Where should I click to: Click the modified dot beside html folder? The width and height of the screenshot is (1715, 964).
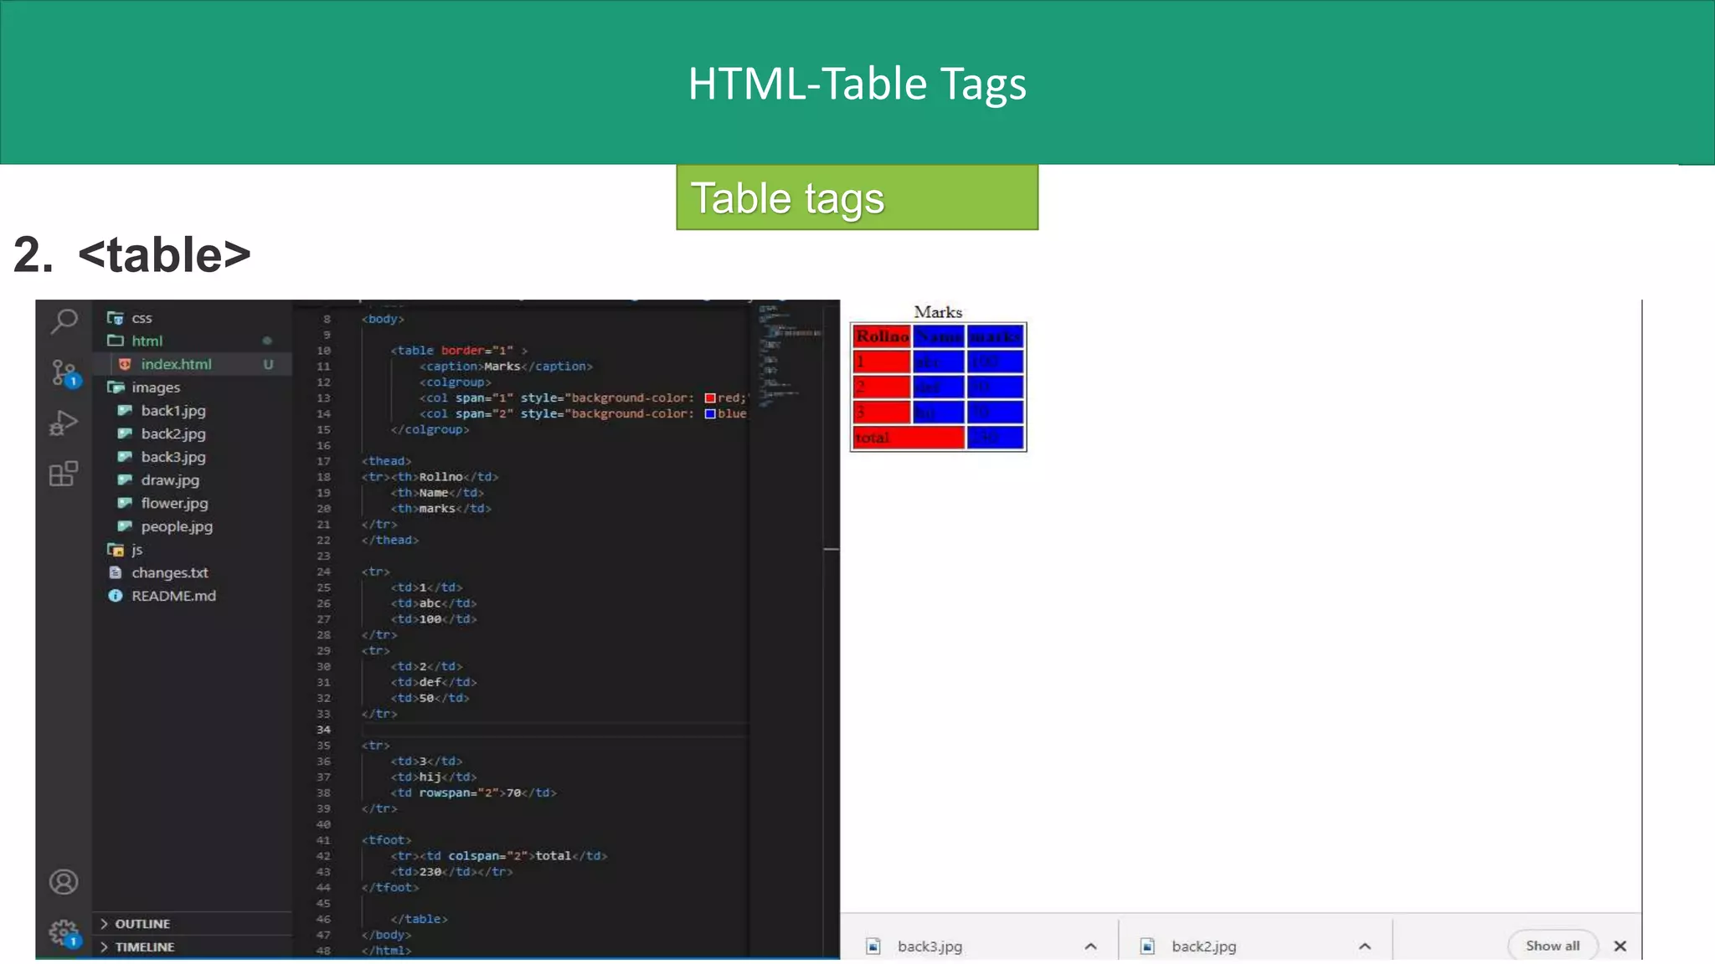click(x=267, y=341)
